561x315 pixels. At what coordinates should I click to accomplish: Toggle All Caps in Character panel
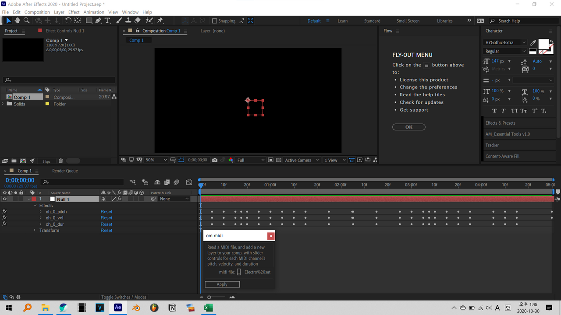(515, 111)
